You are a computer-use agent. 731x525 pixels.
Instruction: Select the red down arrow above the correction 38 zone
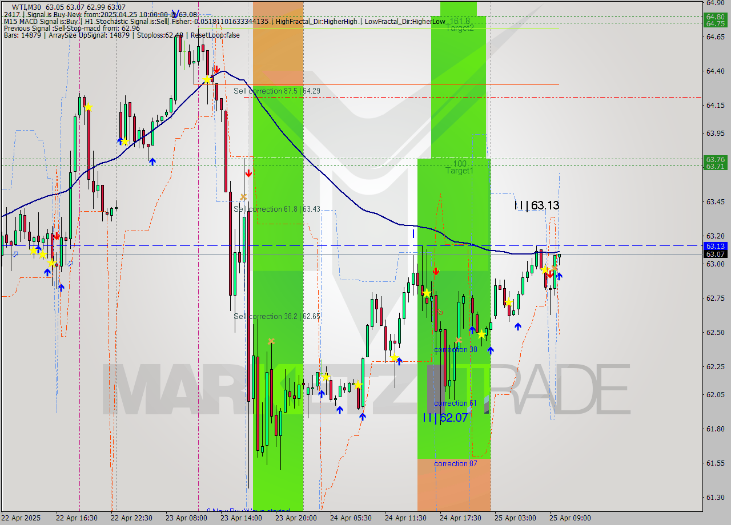coord(436,272)
